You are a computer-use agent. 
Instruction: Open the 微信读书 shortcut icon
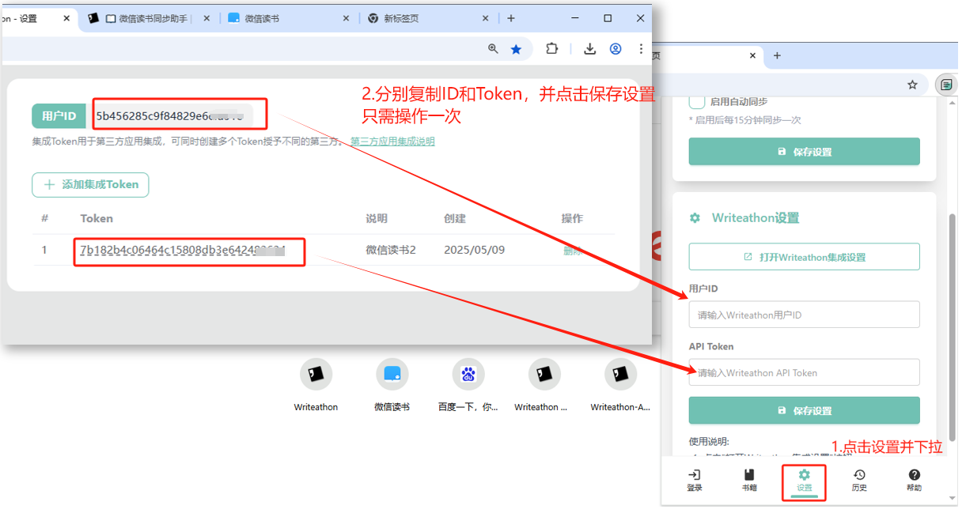392,374
